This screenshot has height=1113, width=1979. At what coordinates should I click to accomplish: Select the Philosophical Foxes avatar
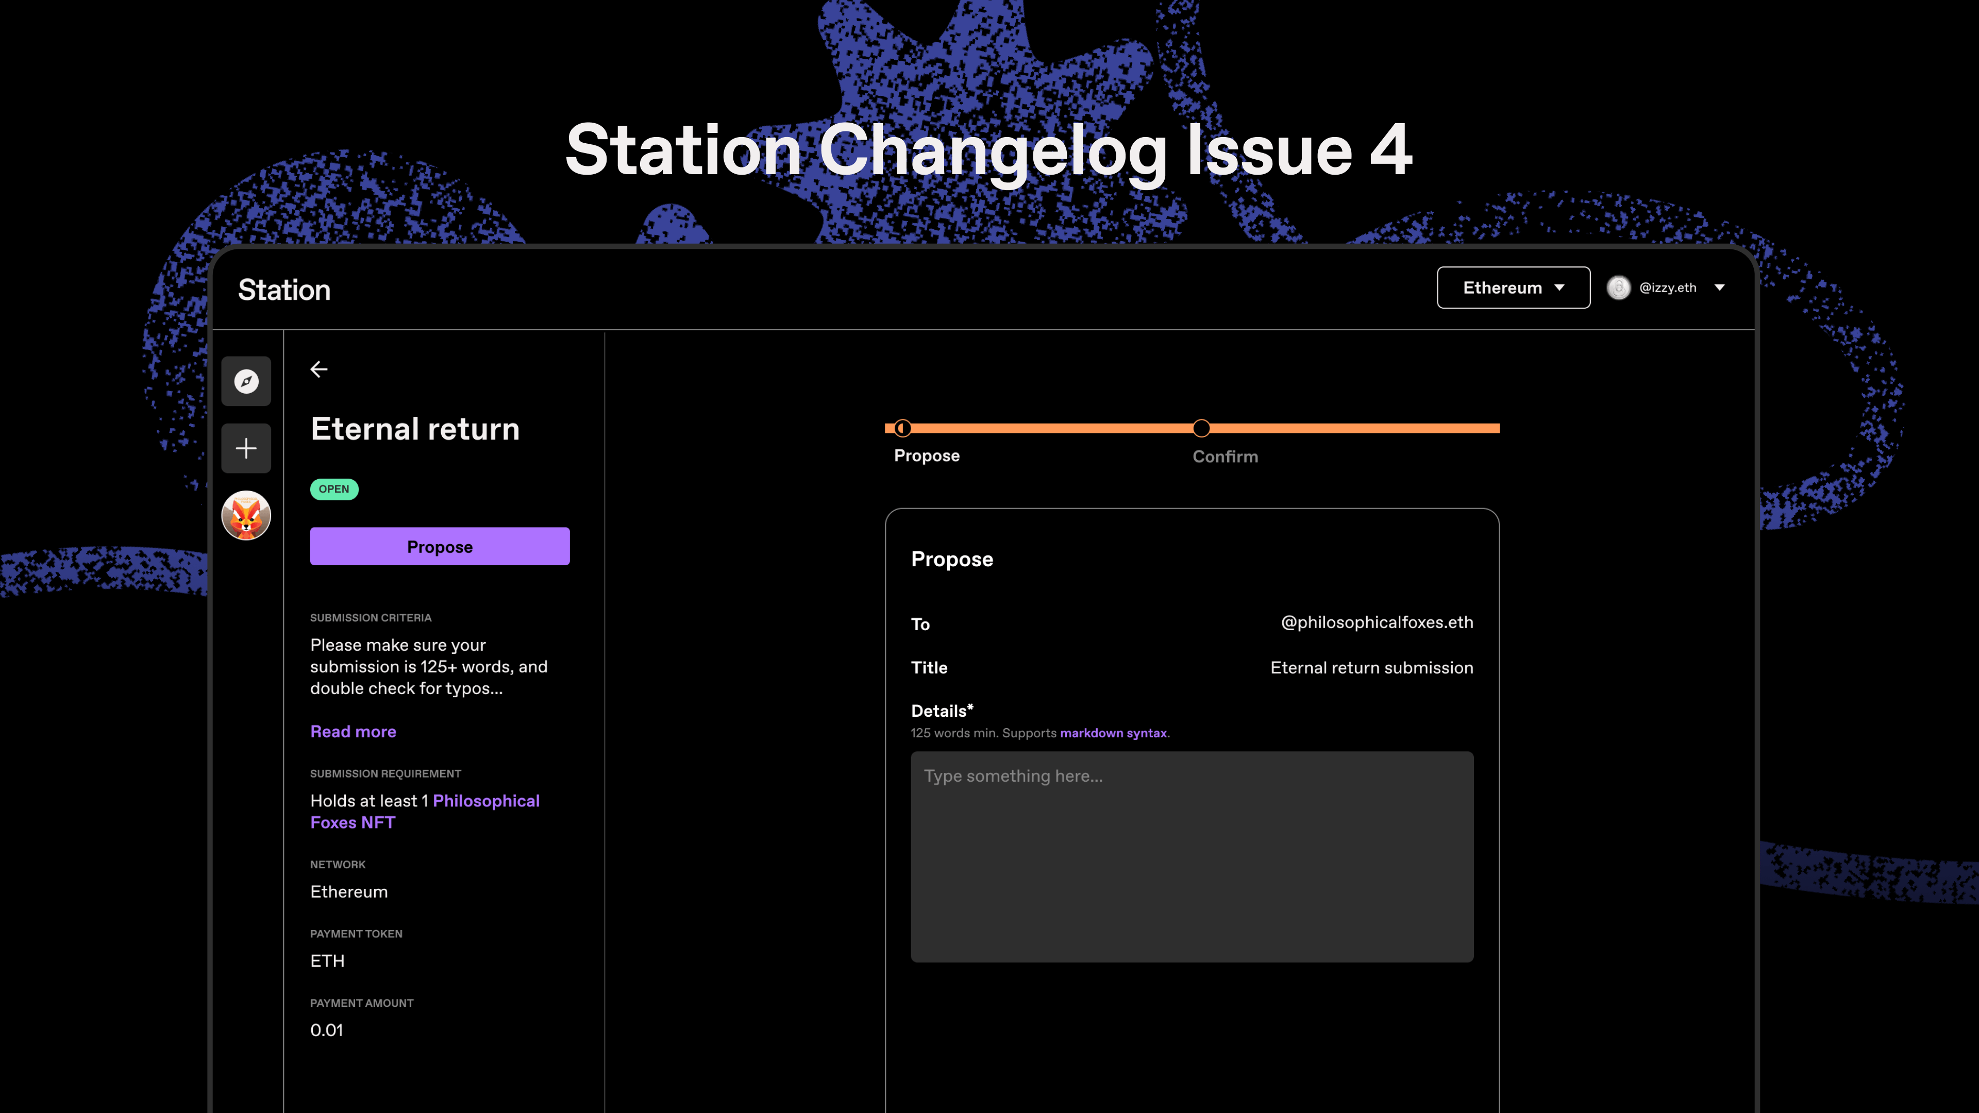pos(246,515)
